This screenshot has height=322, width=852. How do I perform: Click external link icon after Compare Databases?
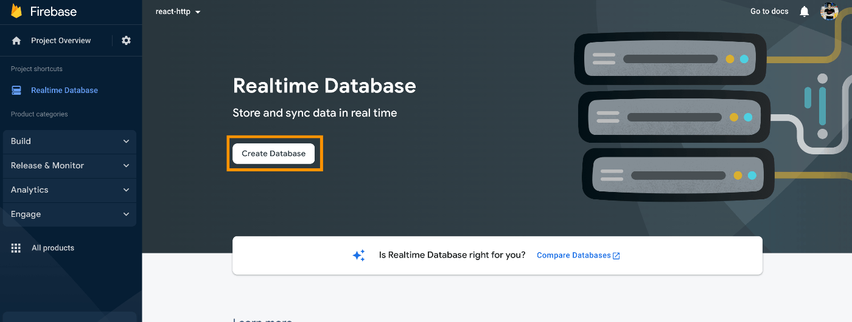pyautogui.click(x=616, y=256)
